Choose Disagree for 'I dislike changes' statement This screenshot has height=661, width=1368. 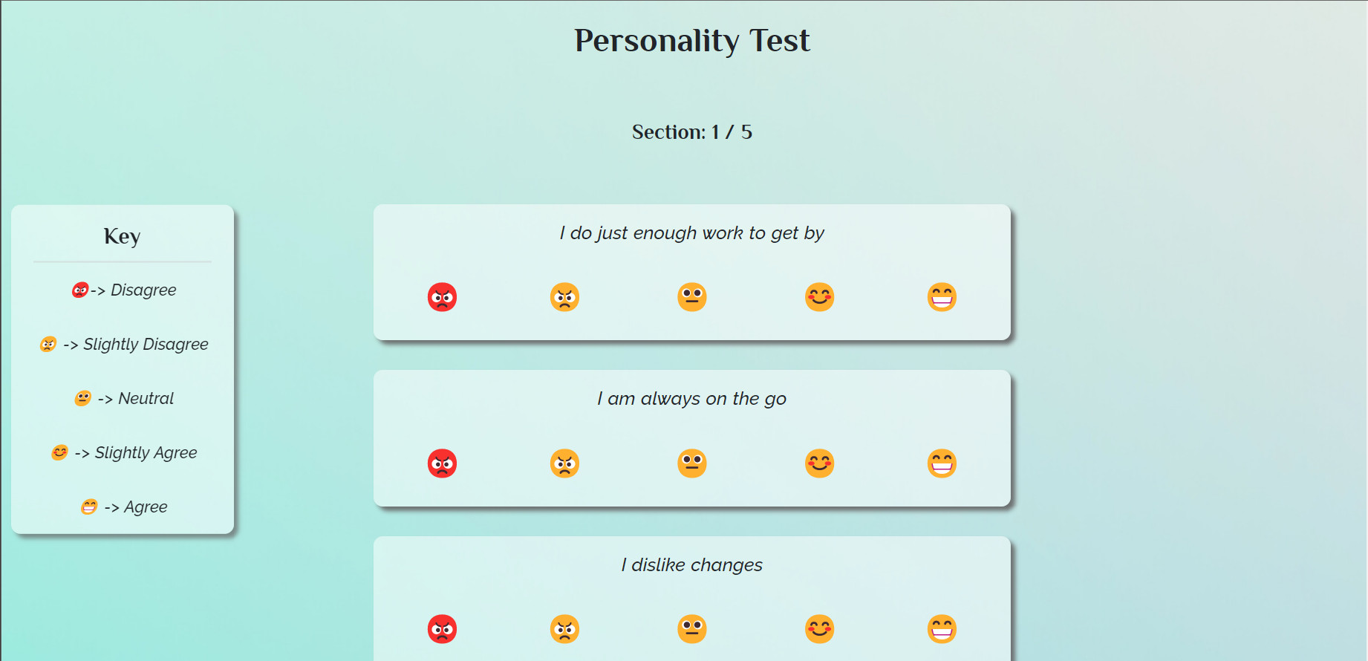tap(442, 628)
